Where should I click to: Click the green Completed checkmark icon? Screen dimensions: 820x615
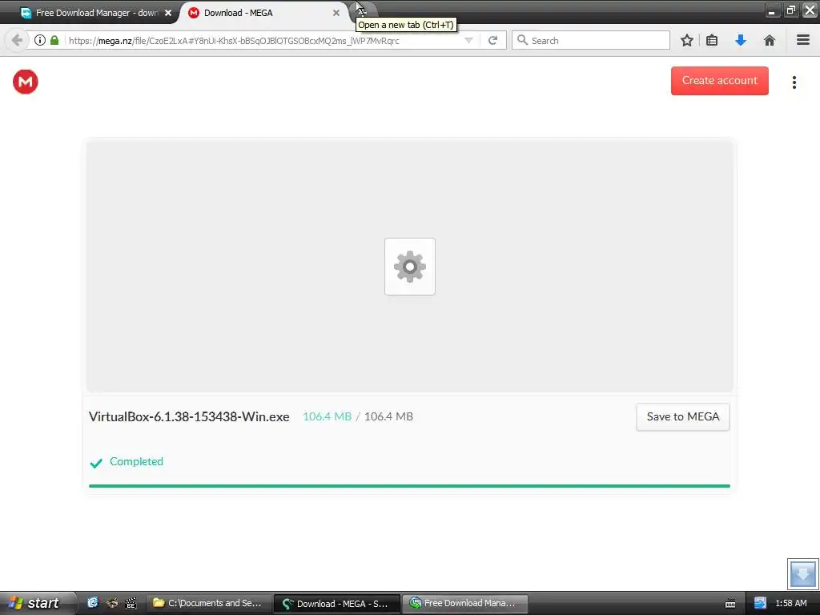point(96,463)
